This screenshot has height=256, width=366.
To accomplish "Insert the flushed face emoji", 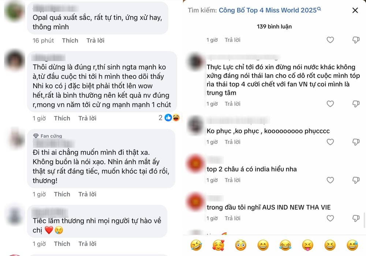I will click(x=240, y=245).
